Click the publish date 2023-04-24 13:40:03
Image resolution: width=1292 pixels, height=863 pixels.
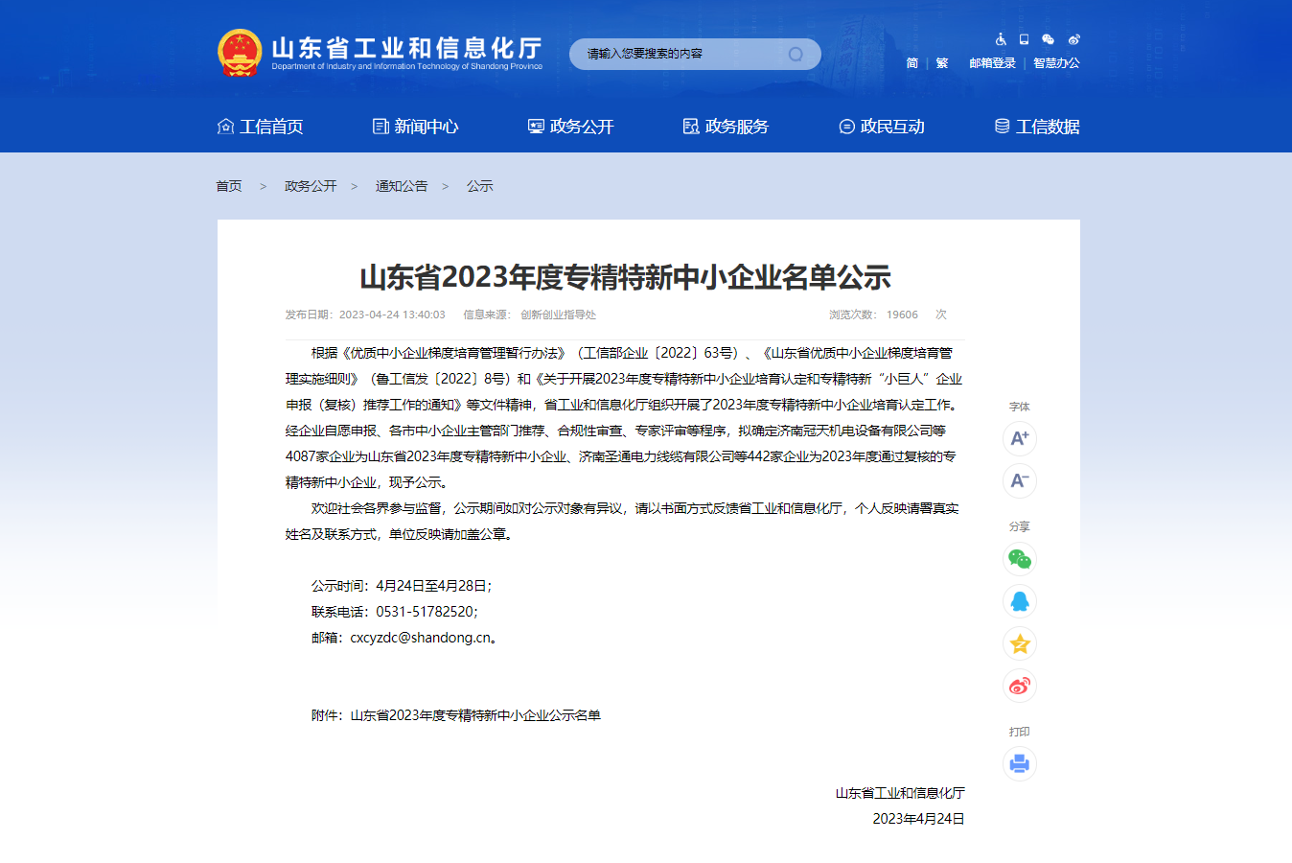[x=392, y=315]
